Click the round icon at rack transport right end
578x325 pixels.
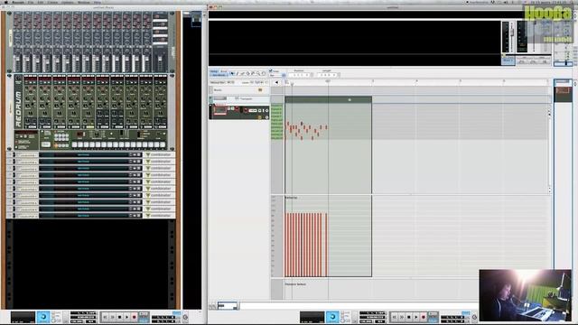(x=185, y=317)
